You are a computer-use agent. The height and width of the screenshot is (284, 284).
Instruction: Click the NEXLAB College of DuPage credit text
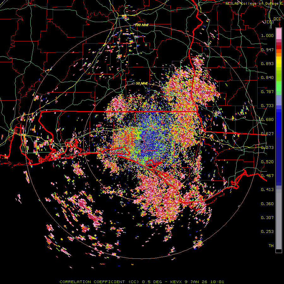[254, 3]
